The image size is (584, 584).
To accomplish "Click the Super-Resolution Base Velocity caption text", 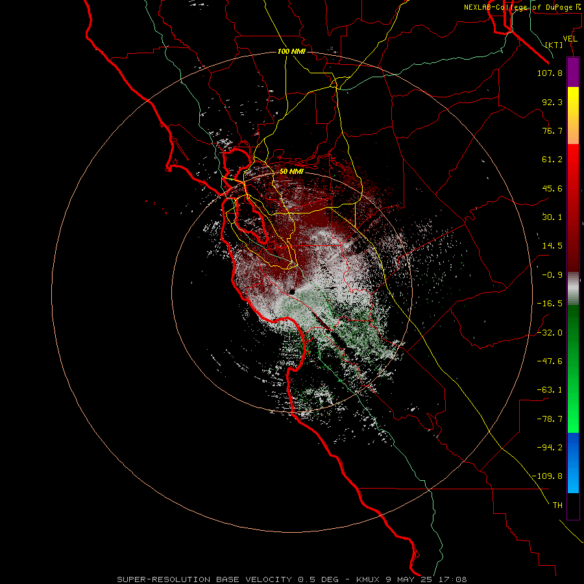I will tap(292, 579).
